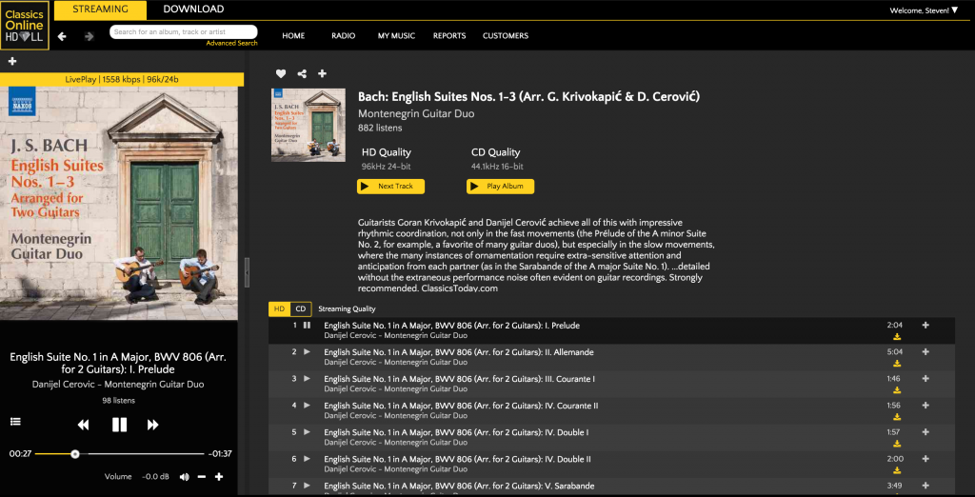Add track 6 Double II with plus icon
Screen dimensions: 975x497
click(925, 458)
